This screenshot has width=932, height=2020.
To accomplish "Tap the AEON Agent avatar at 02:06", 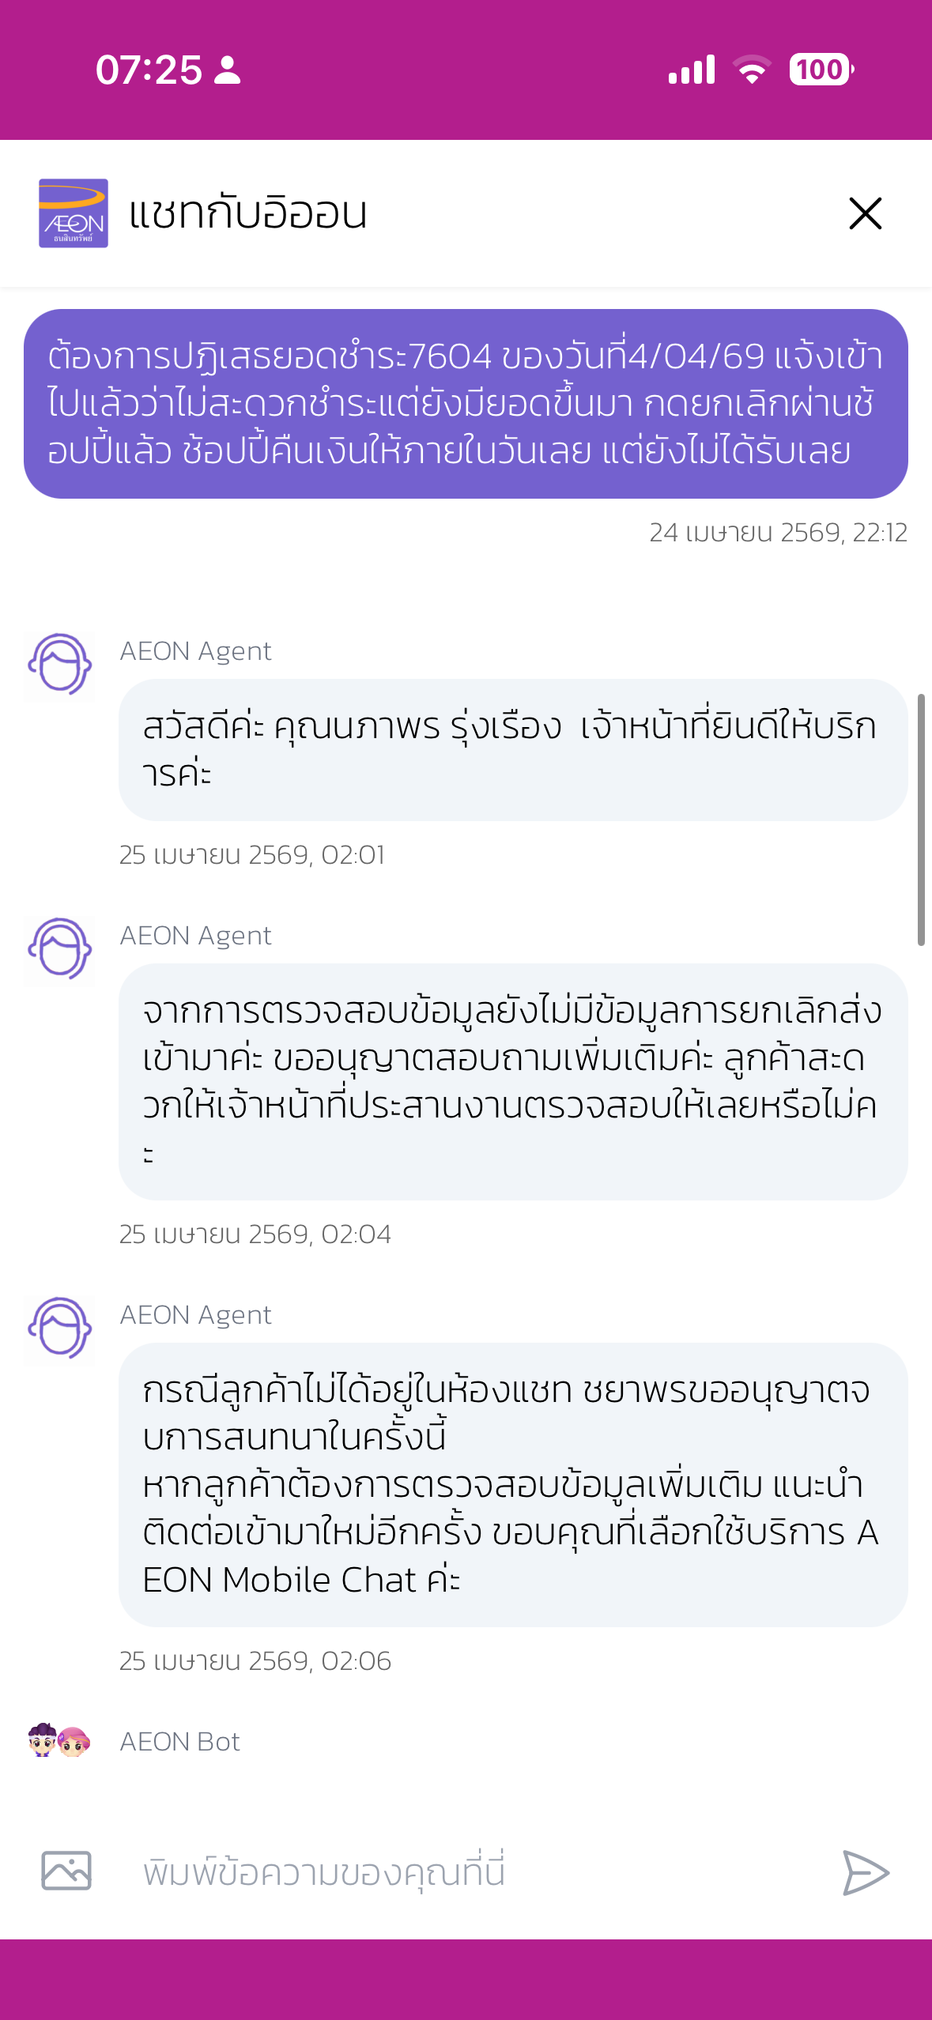I will (x=59, y=1329).
